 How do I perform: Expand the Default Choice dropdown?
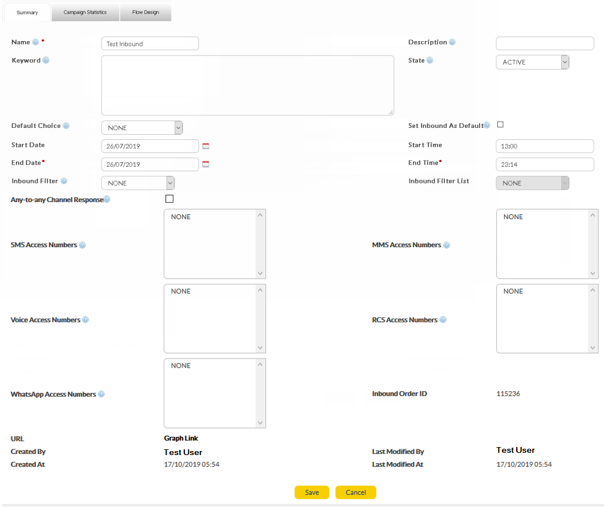(141, 128)
